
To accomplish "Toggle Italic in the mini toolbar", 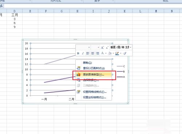I will [83, 53].
